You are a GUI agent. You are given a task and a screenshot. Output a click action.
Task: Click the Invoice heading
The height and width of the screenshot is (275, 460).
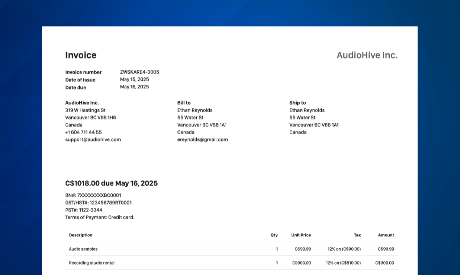coord(81,55)
